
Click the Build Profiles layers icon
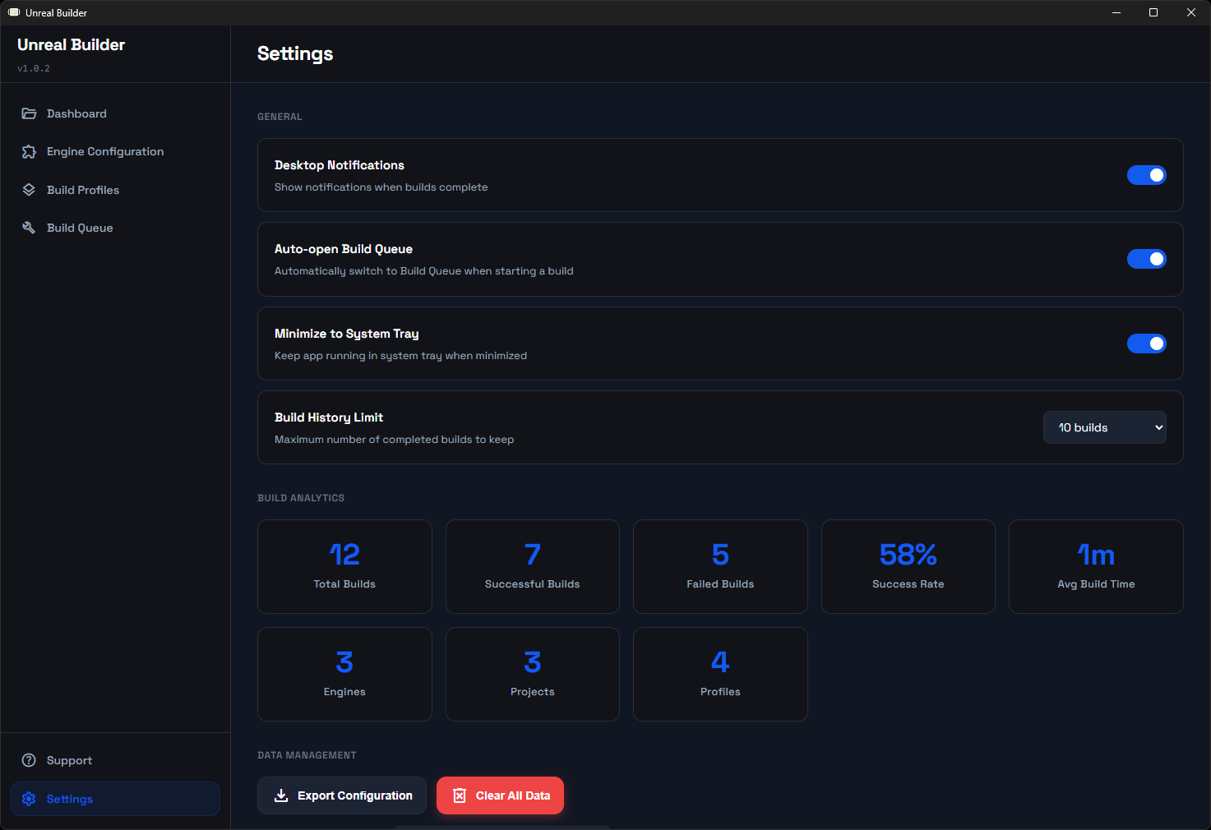tap(29, 190)
